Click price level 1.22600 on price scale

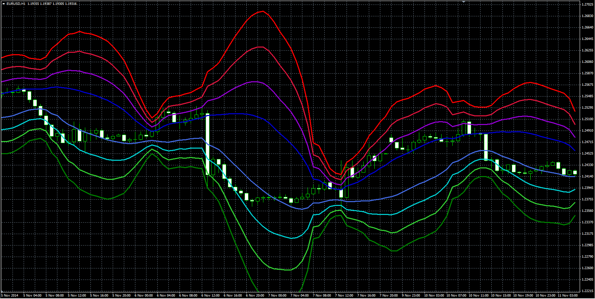(x=587, y=268)
